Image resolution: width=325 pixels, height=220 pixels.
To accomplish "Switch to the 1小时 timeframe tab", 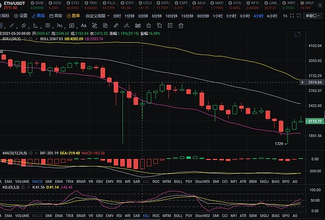I will (x=218, y=16).
